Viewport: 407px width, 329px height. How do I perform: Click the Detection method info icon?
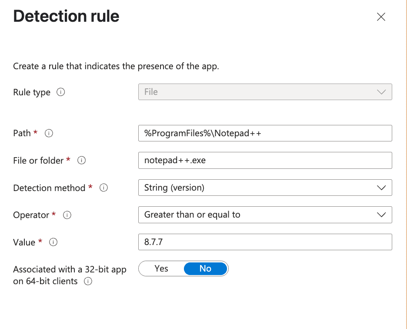click(x=103, y=188)
